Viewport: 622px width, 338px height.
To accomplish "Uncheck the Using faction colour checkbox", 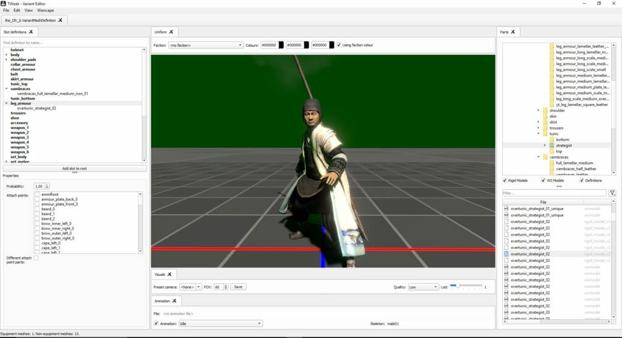I will pyautogui.click(x=339, y=45).
